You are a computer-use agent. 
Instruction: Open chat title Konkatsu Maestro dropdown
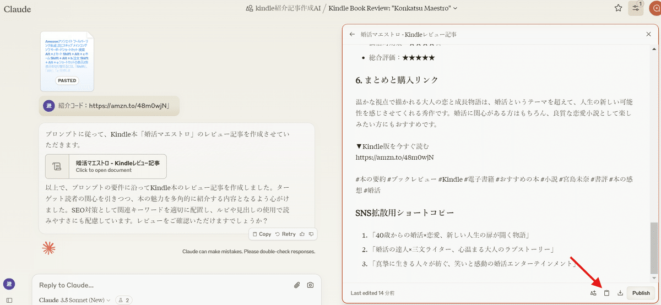[393, 8]
